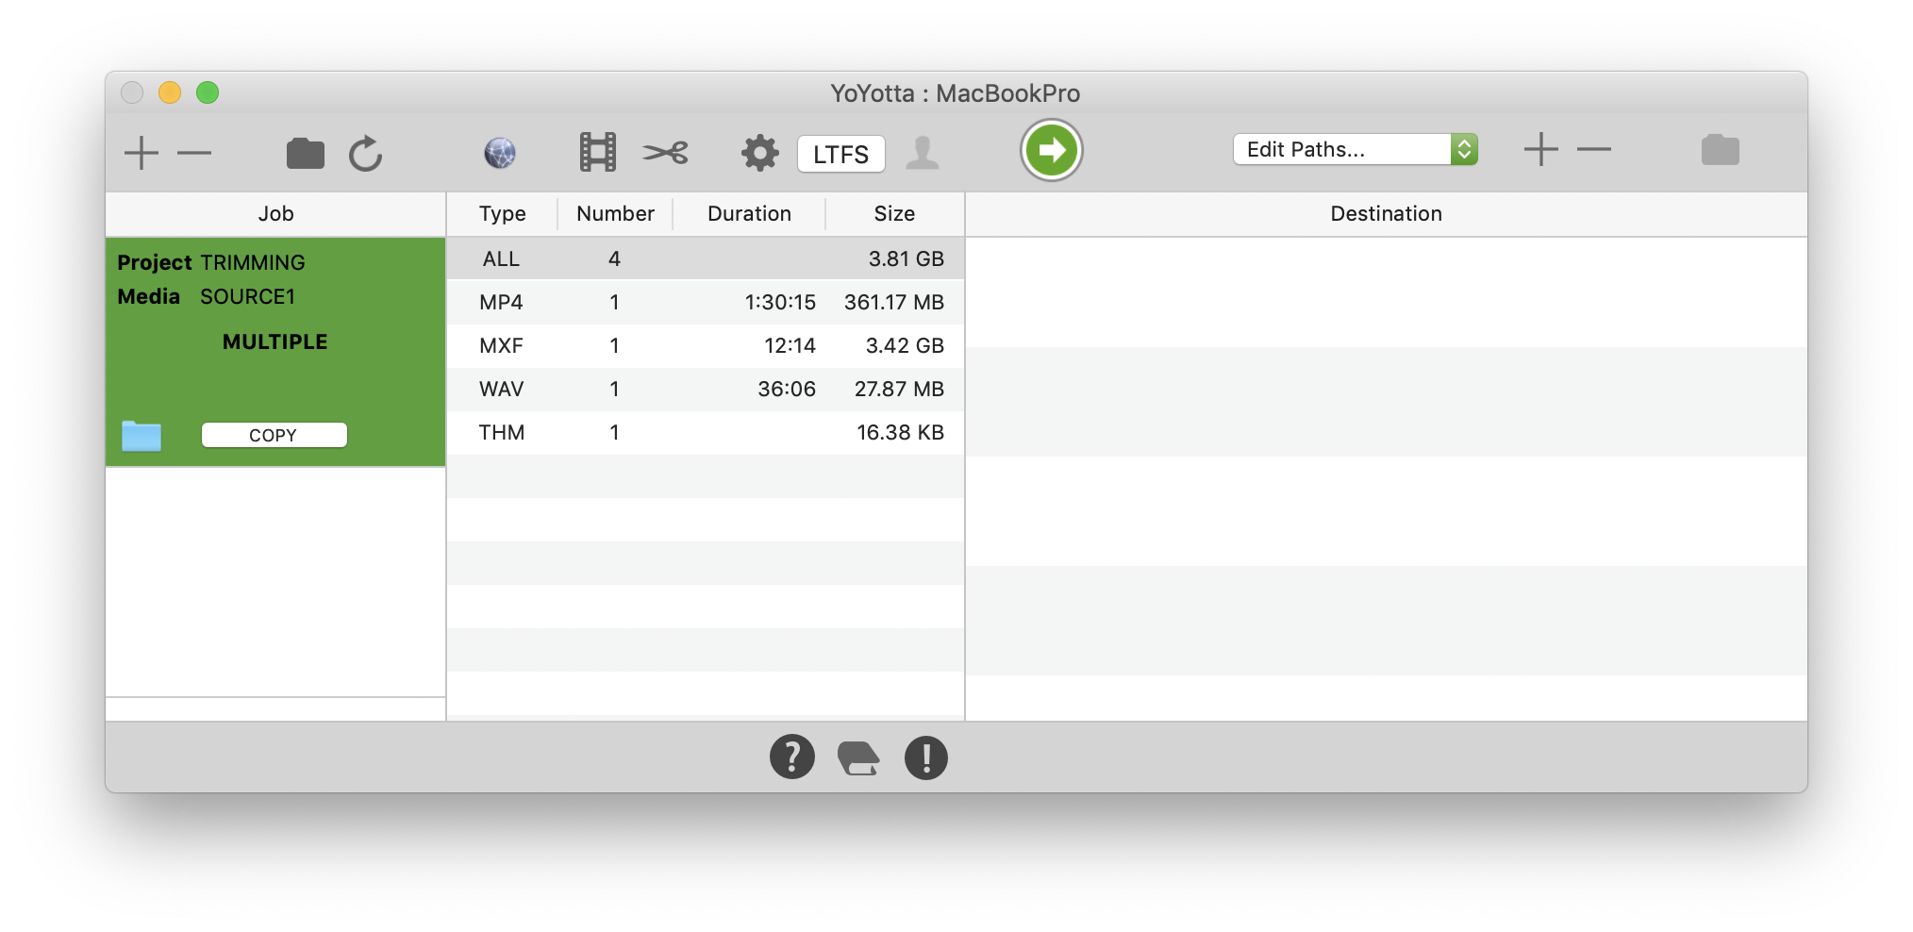Image resolution: width=1913 pixels, height=932 pixels.
Task: Click the green zoom window button
Action: (208, 92)
